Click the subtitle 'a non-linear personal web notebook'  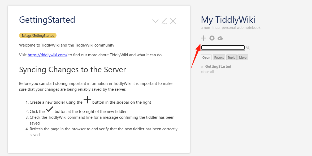(231, 27)
